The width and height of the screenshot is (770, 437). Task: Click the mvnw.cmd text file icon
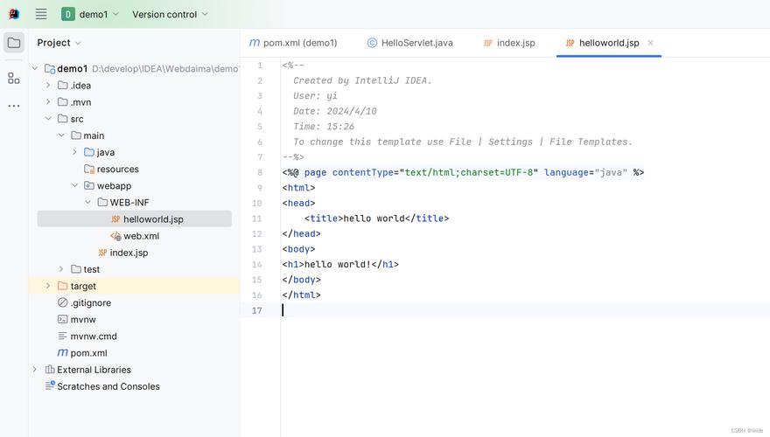coord(62,336)
